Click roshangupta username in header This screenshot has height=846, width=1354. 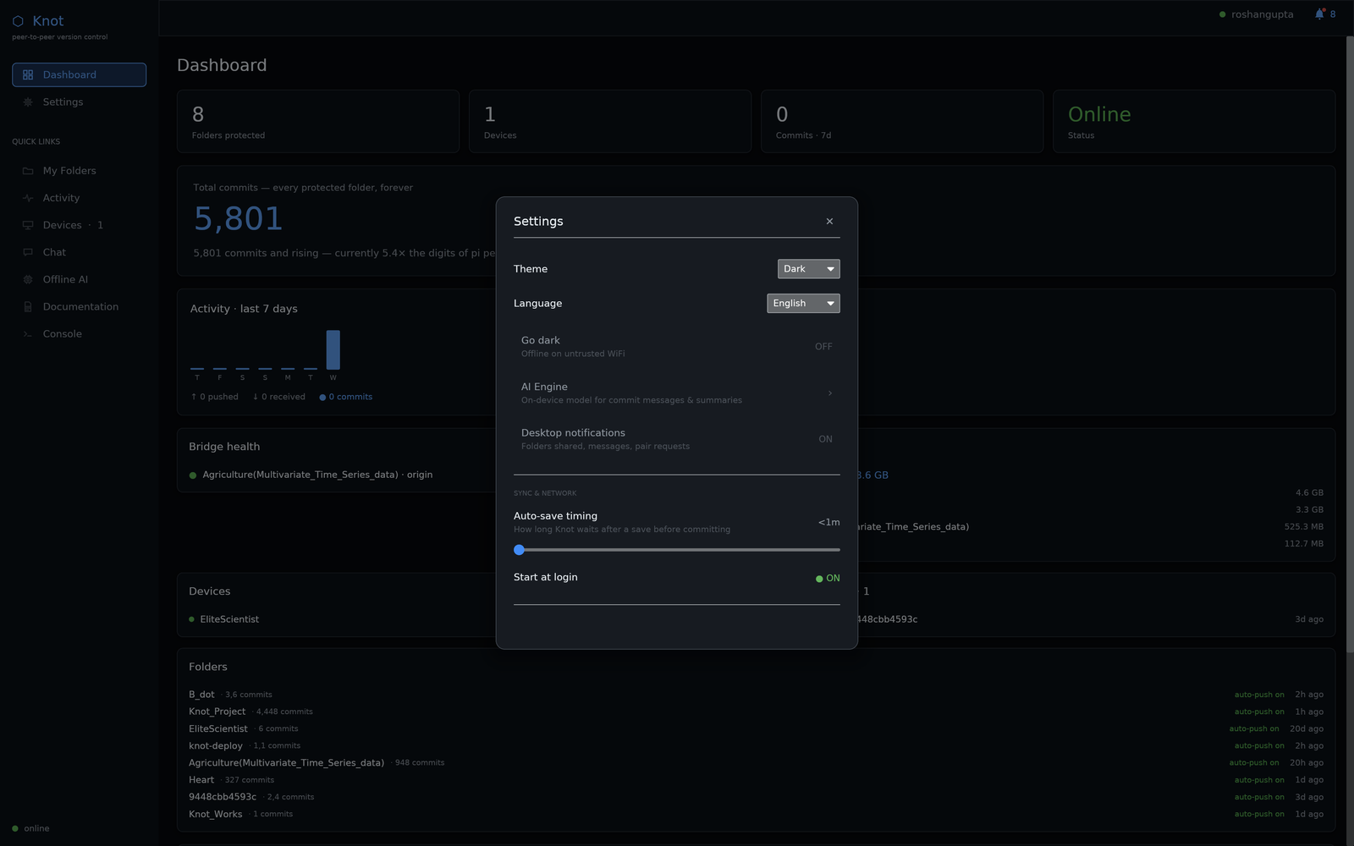(1262, 14)
